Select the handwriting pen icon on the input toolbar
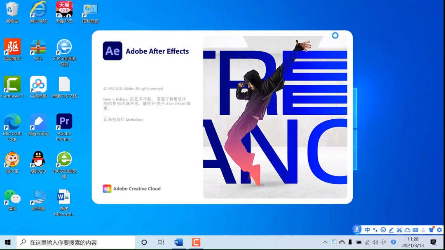 tap(391, 230)
